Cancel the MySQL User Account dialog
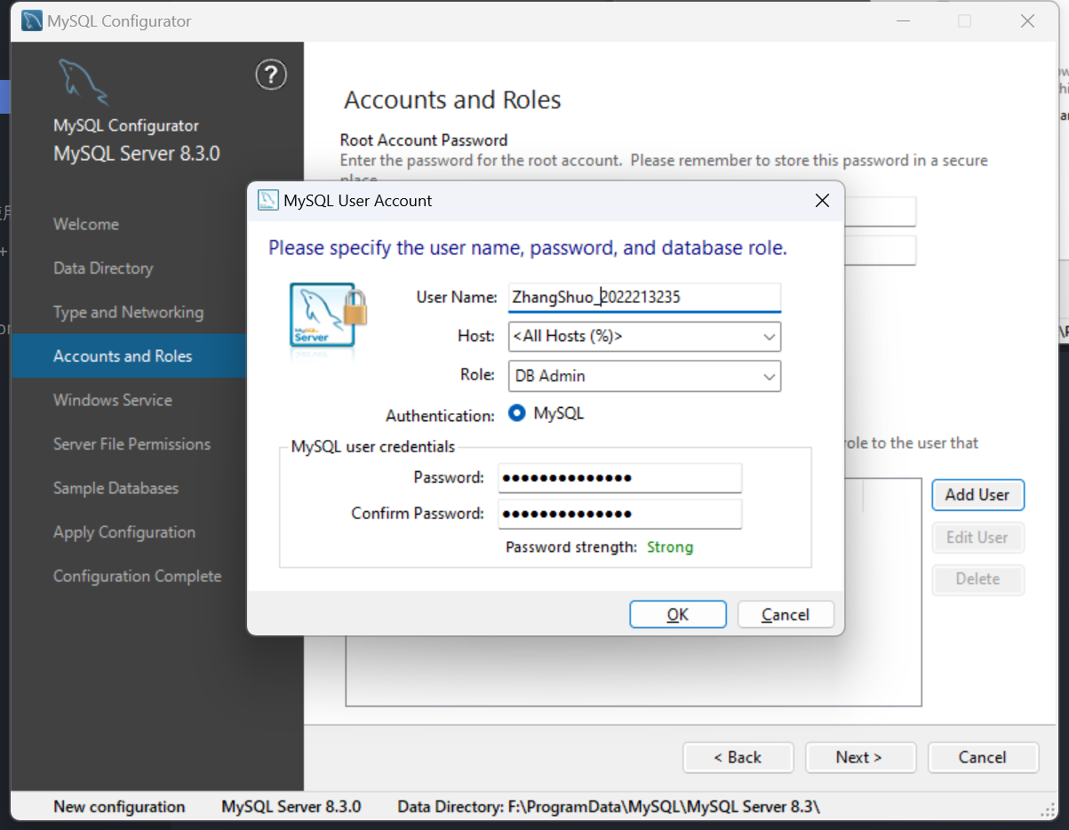The image size is (1069, 830). tap(786, 615)
